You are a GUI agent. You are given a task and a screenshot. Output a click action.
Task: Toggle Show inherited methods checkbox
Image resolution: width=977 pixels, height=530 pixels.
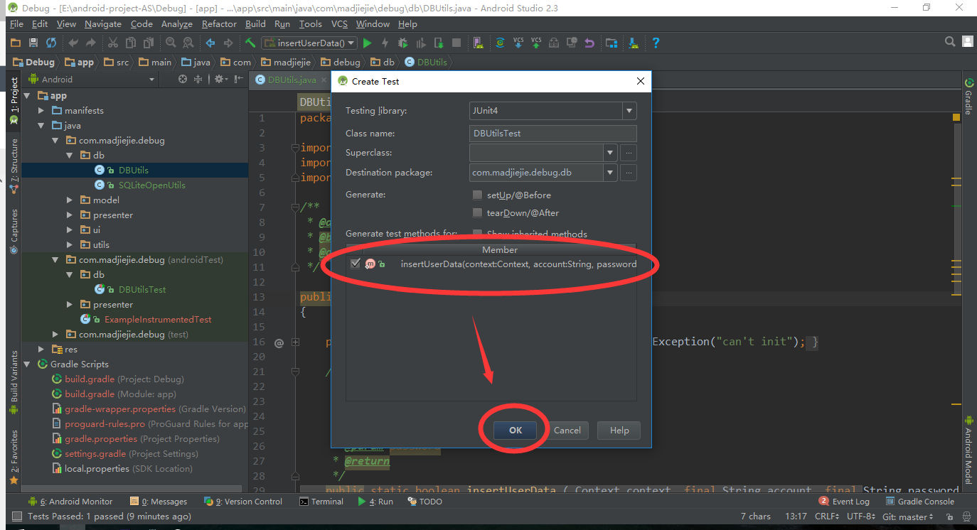tap(477, 234)
